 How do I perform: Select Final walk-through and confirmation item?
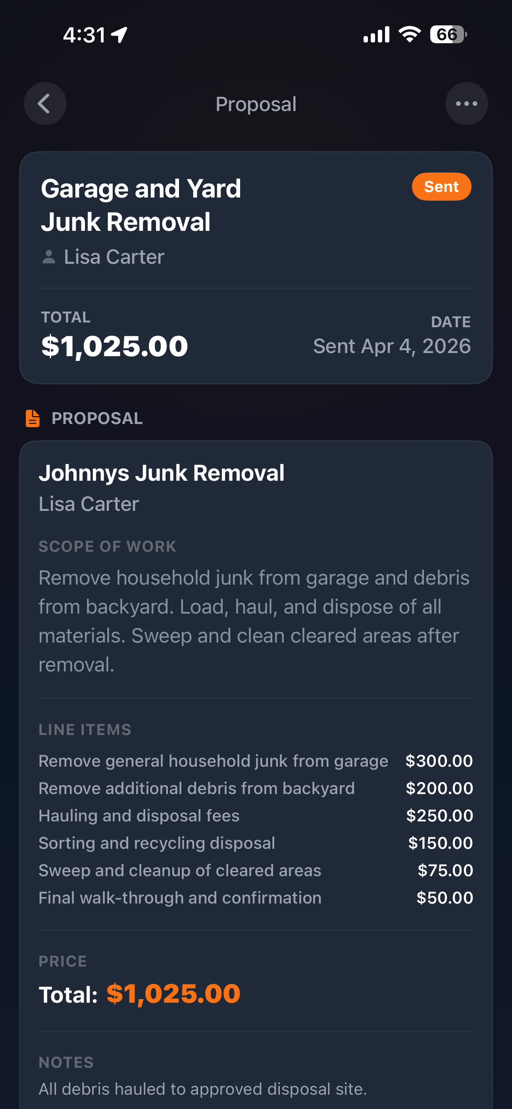[x=180, y=898]
